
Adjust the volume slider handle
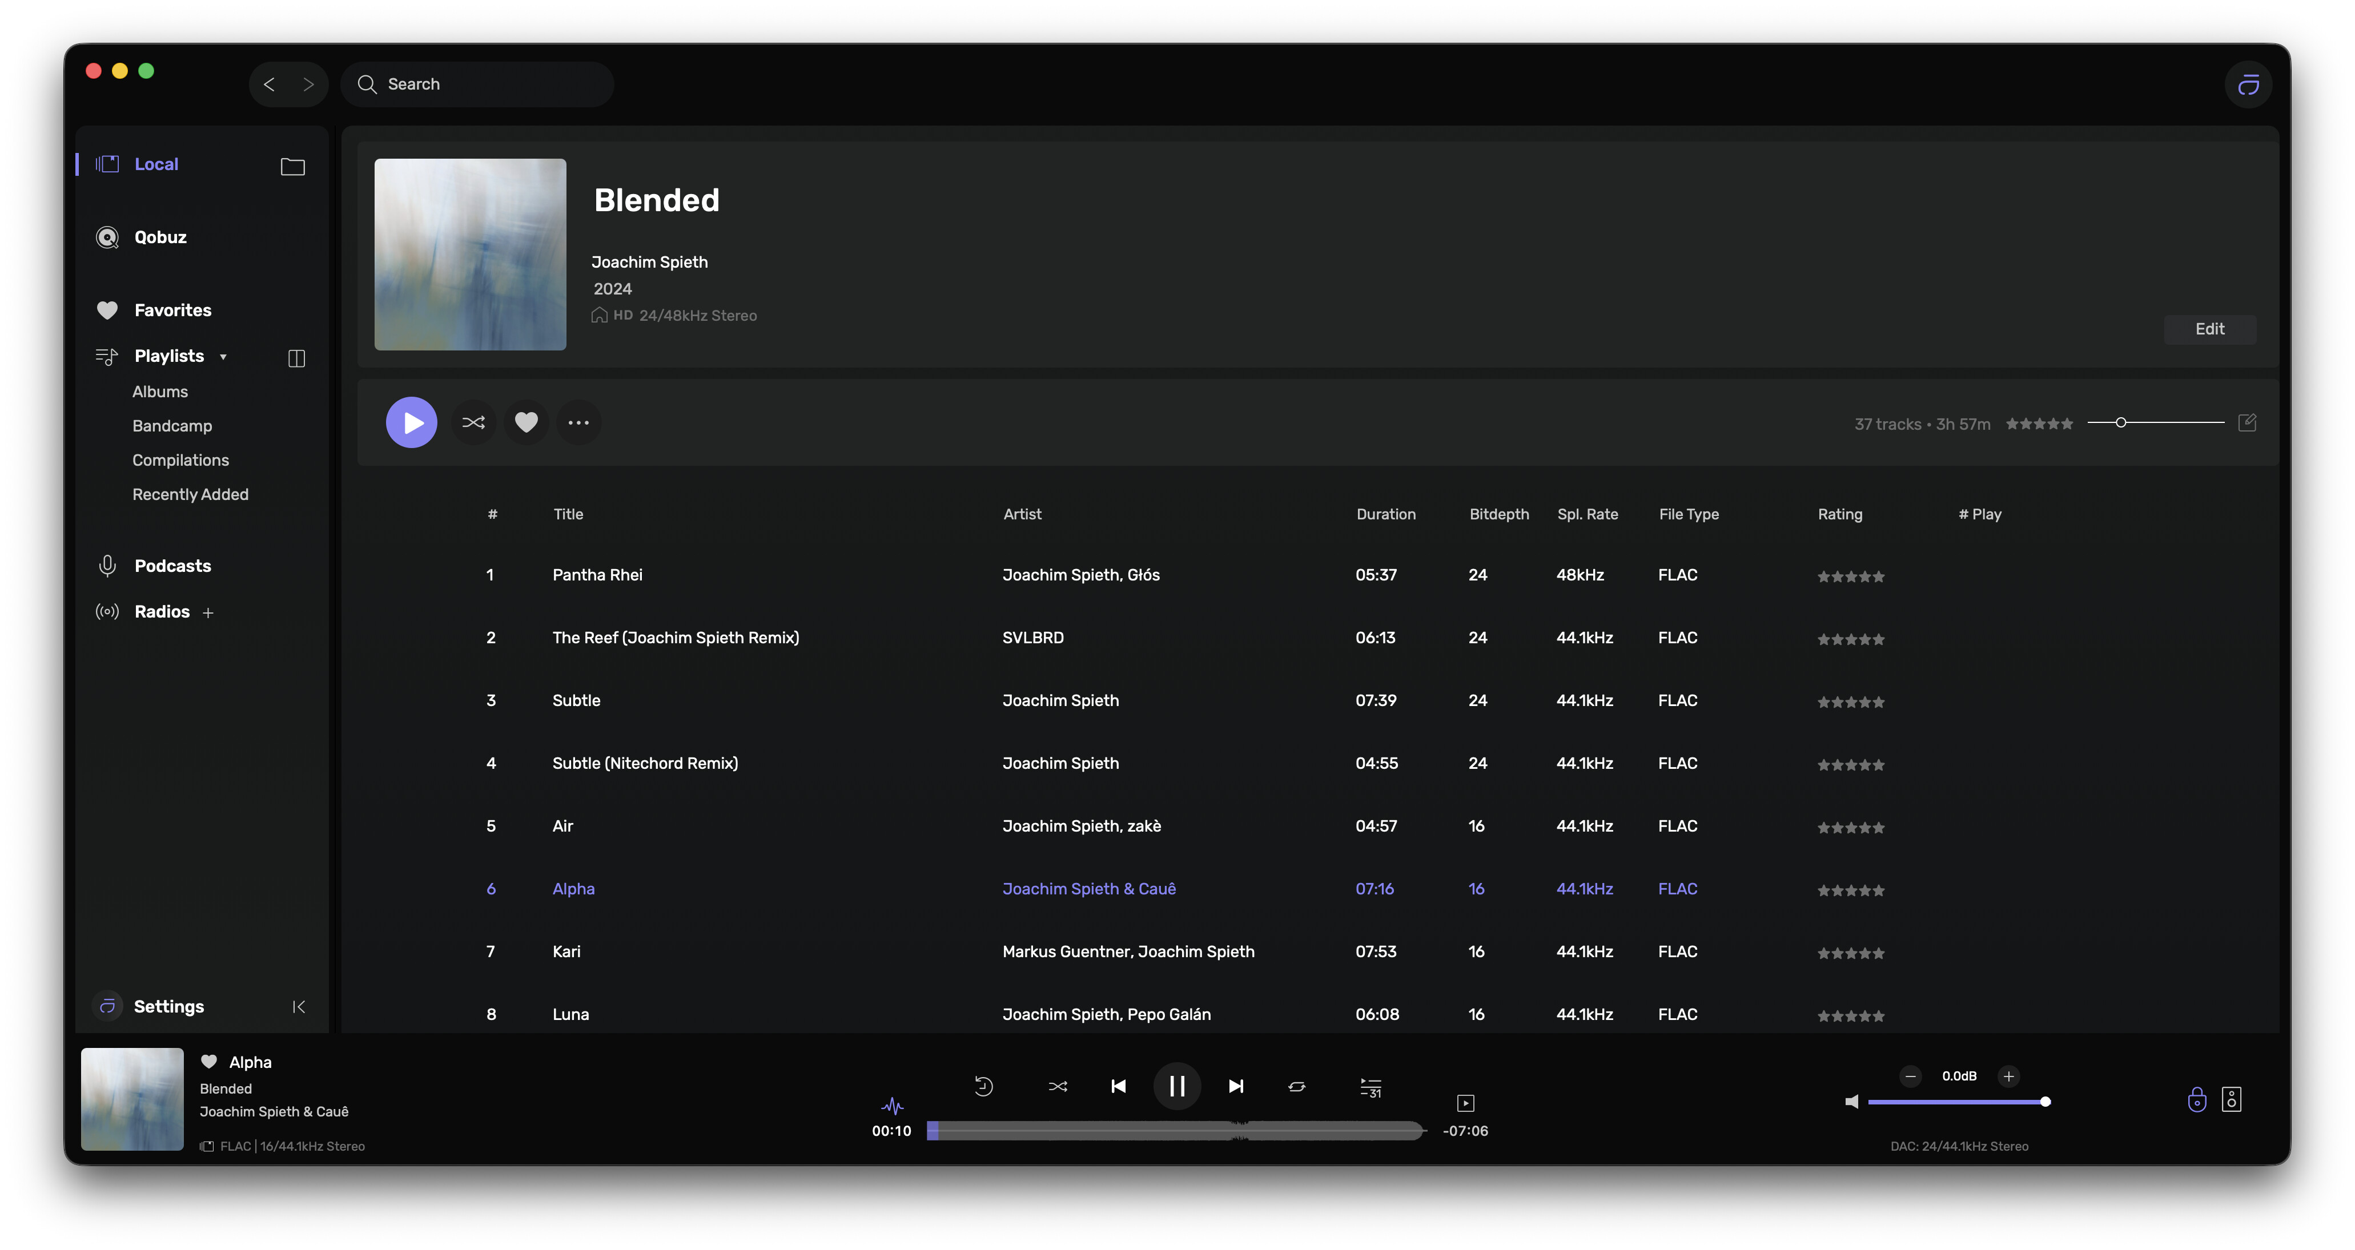(x=2045, y=1102)
